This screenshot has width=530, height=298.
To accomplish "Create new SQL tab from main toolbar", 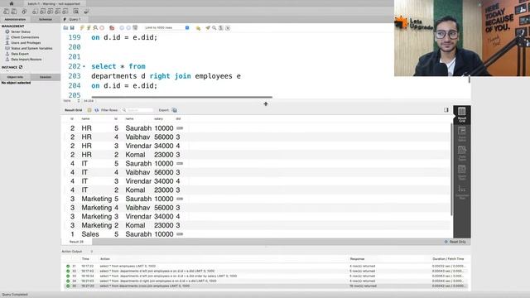I will (x=6, y=12).
